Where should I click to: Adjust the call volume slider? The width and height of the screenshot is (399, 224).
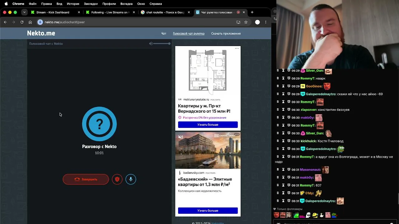162,44
